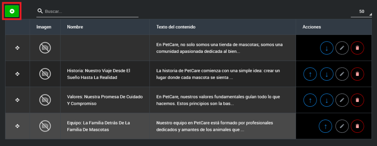
Task: Sort by the Nombre column header
Action: coord(75,27)
